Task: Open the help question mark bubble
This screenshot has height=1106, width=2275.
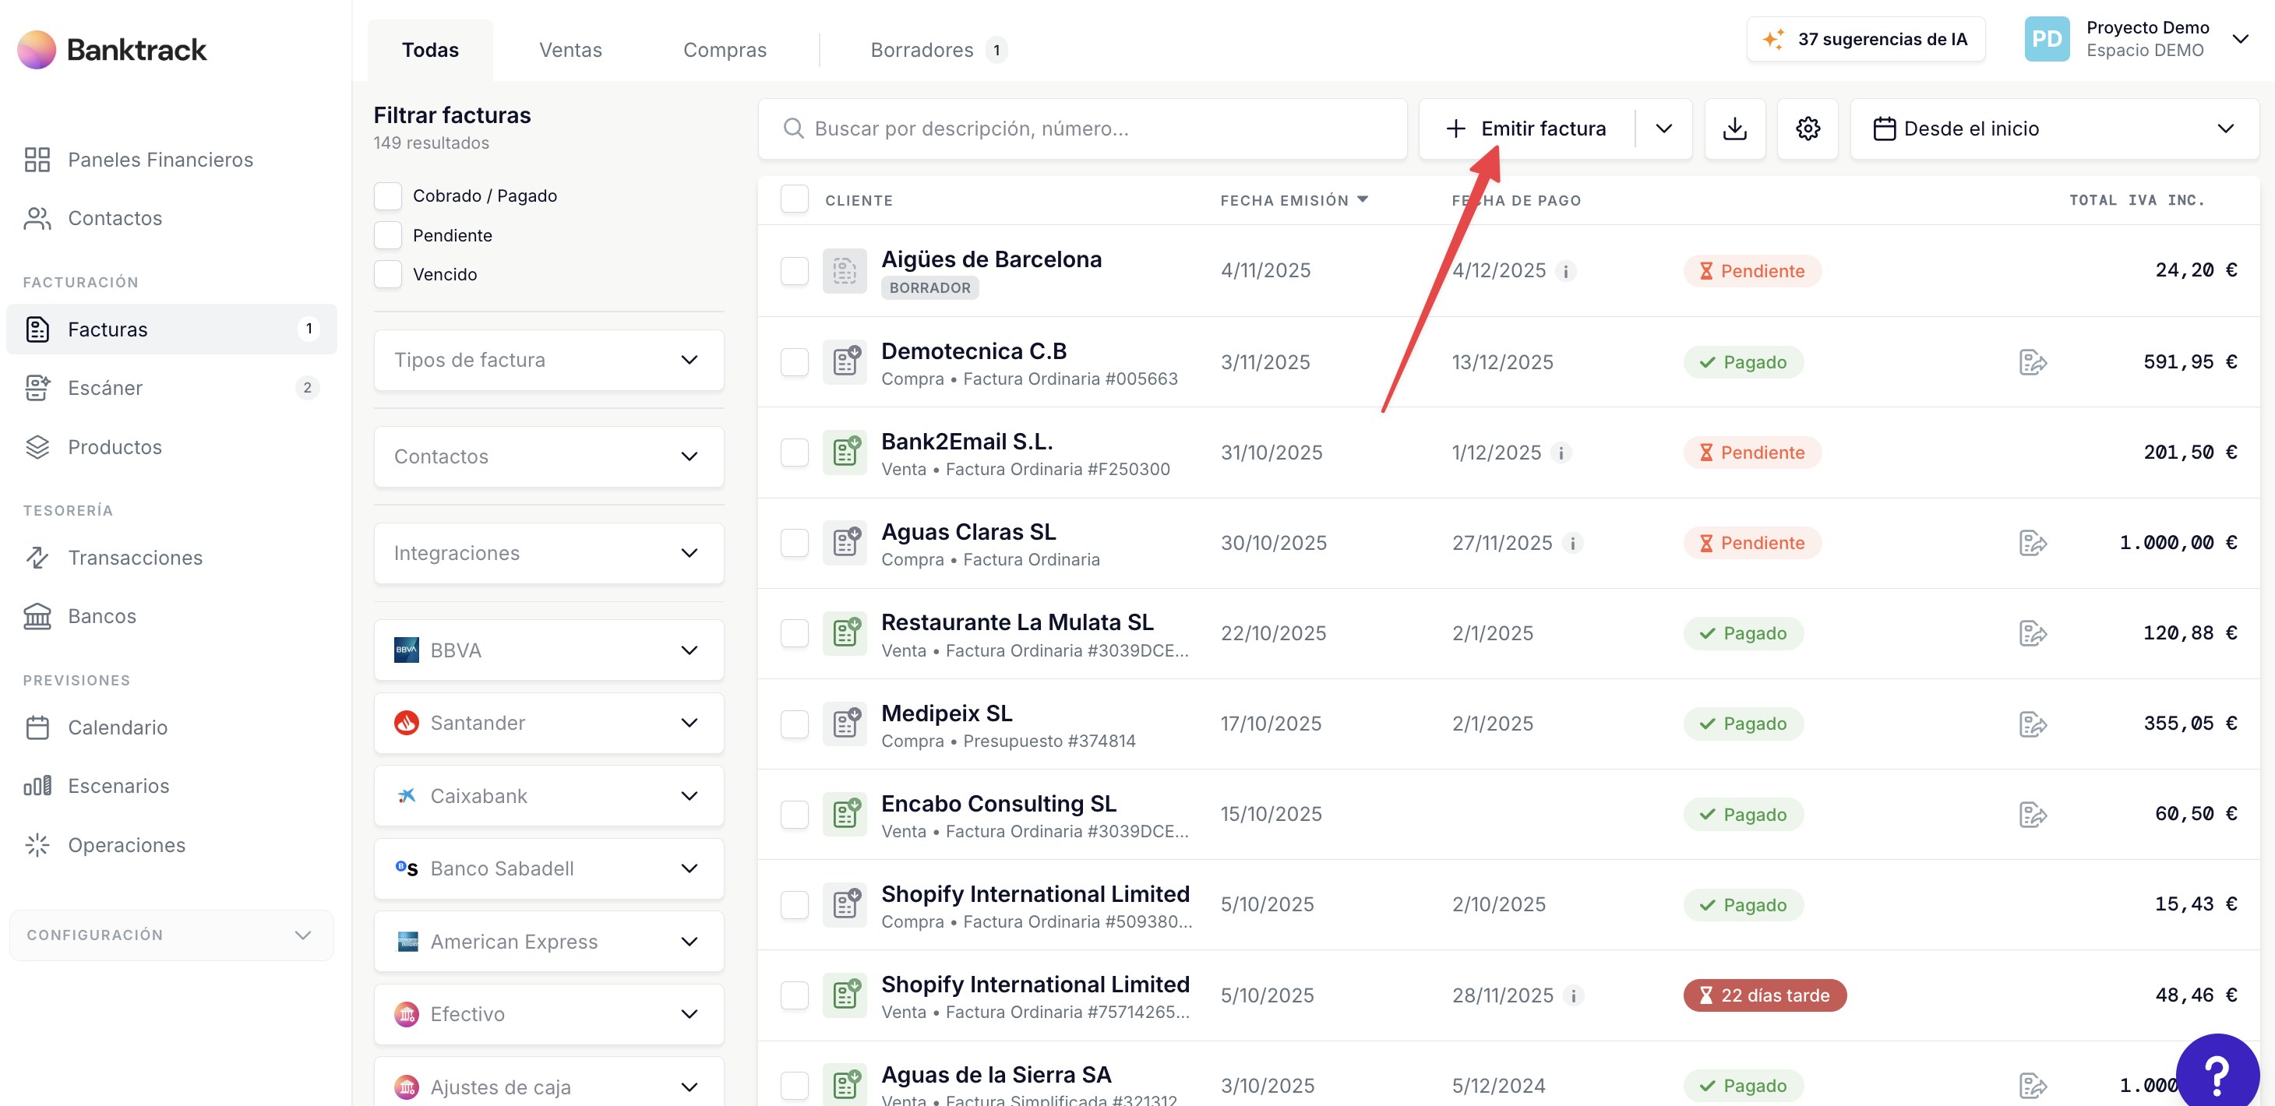Action: 2217,1073
